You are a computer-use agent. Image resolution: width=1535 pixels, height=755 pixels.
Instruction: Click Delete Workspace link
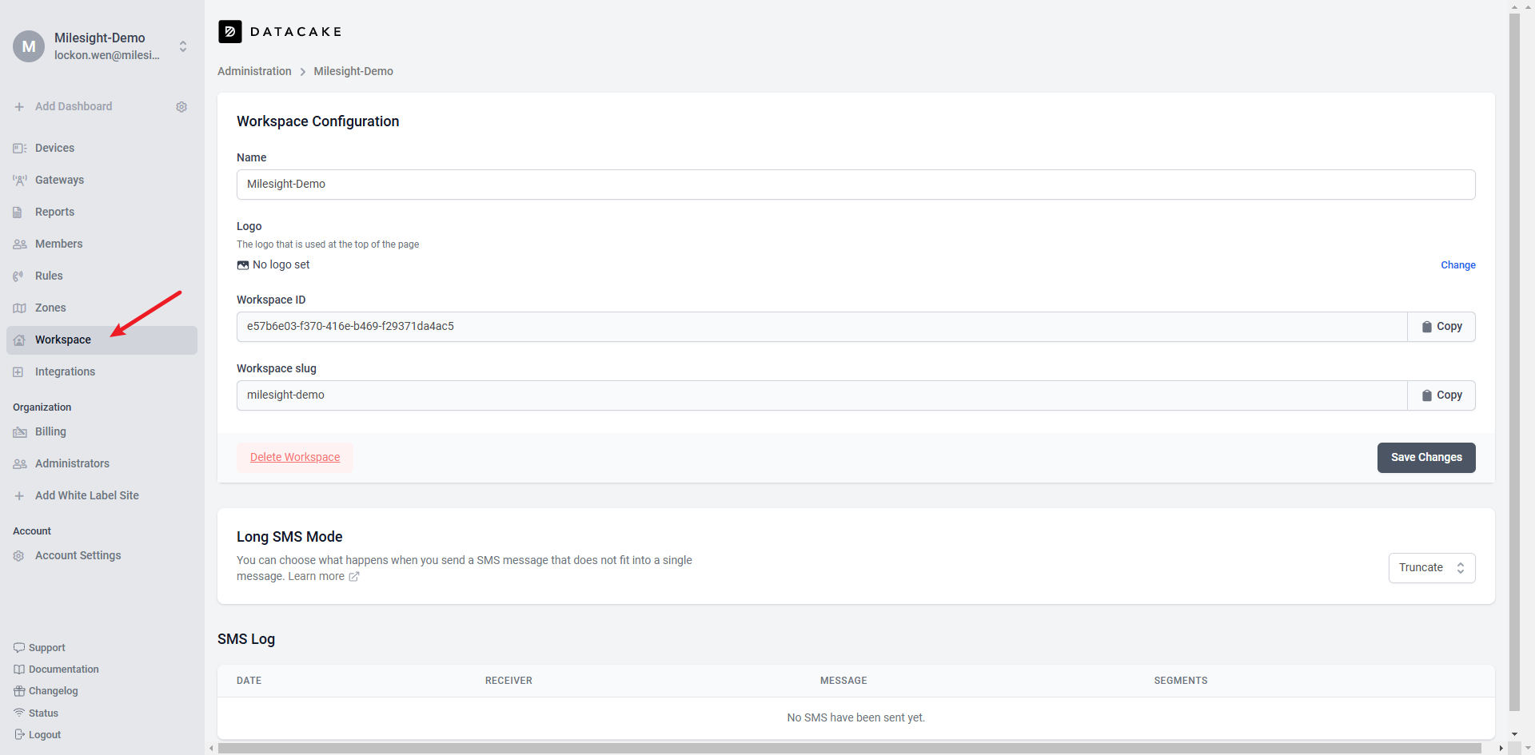295,458
